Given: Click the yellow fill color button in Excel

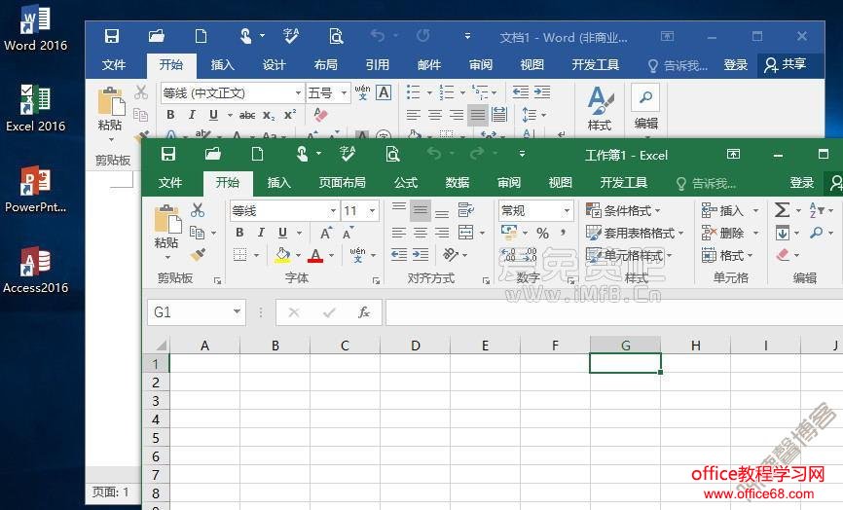Looking at the screenshot, I should pos(283,255).
